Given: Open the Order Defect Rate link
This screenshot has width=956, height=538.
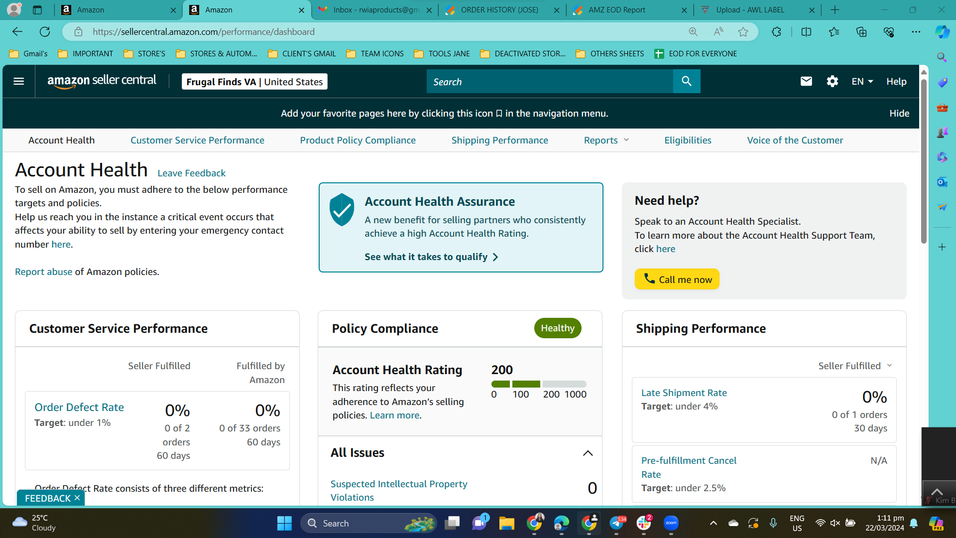Looking at the screenshot, I should (79, 407).
